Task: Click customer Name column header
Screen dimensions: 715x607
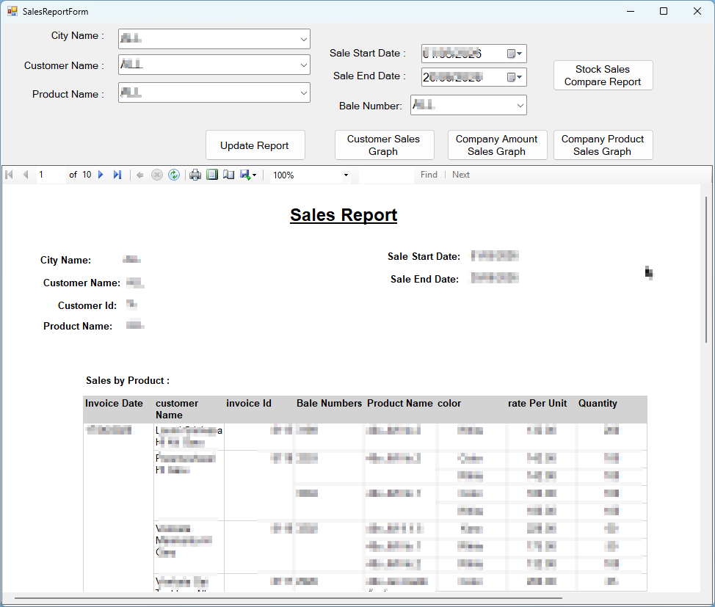Action: coord(177,409)
